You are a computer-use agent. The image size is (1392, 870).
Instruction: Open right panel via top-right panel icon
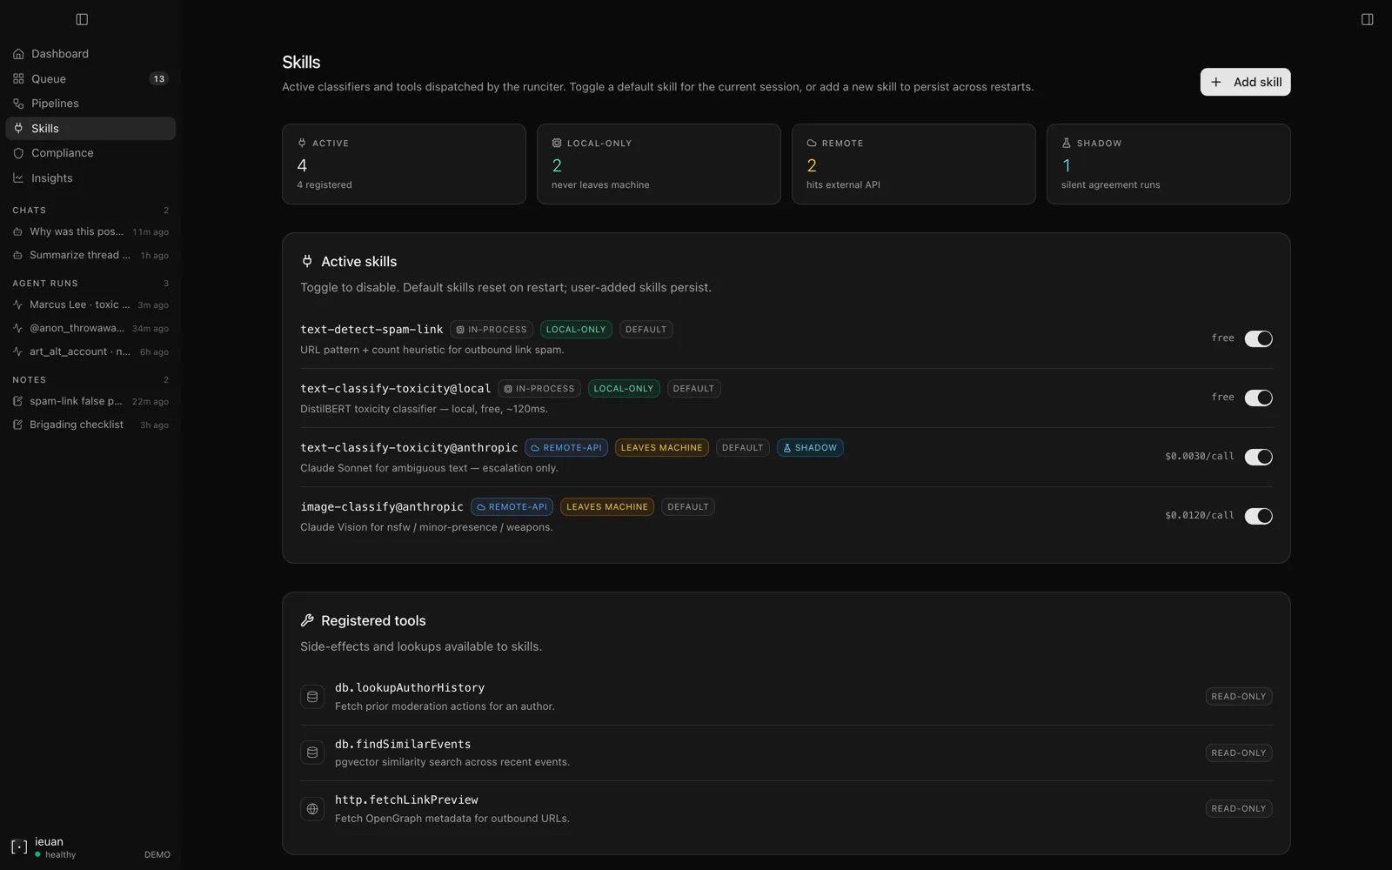[x=1367, y=19]
